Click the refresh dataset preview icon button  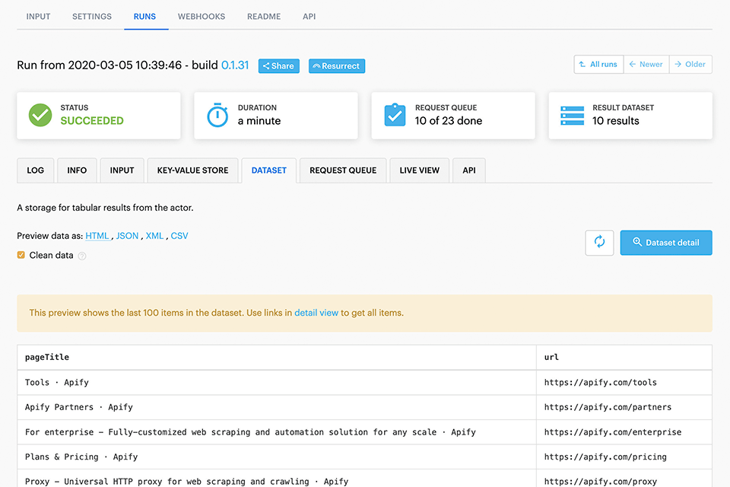[x=599, y=242]
